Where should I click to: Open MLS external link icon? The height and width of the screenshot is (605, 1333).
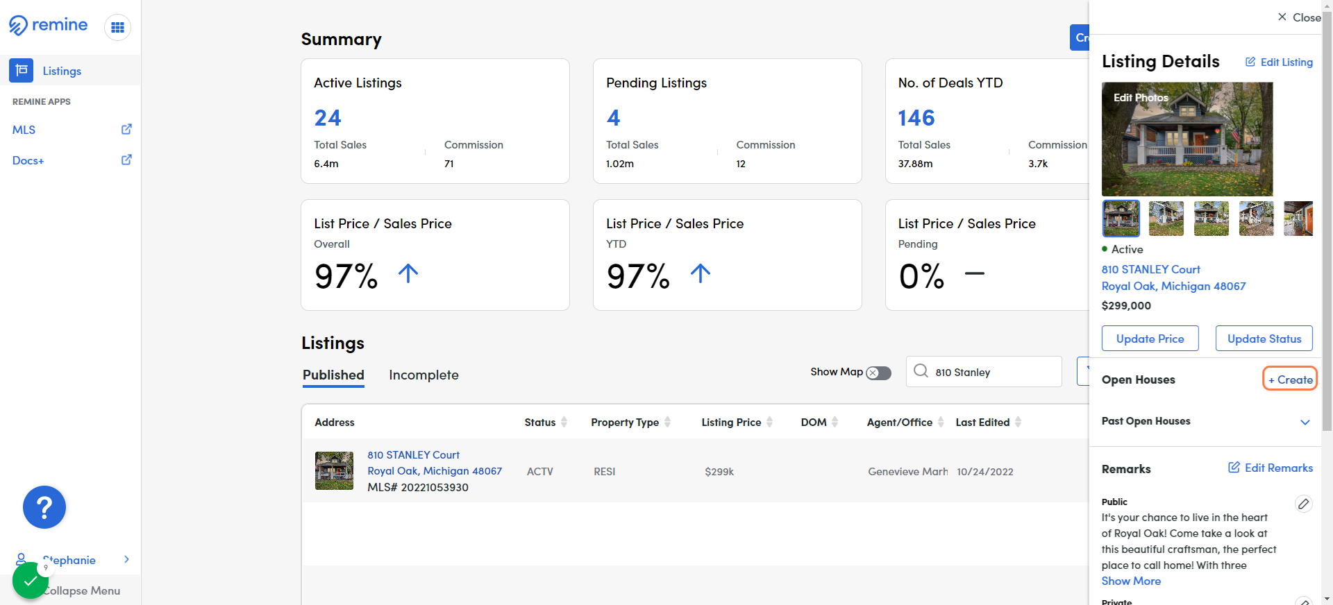coord(126,129)
